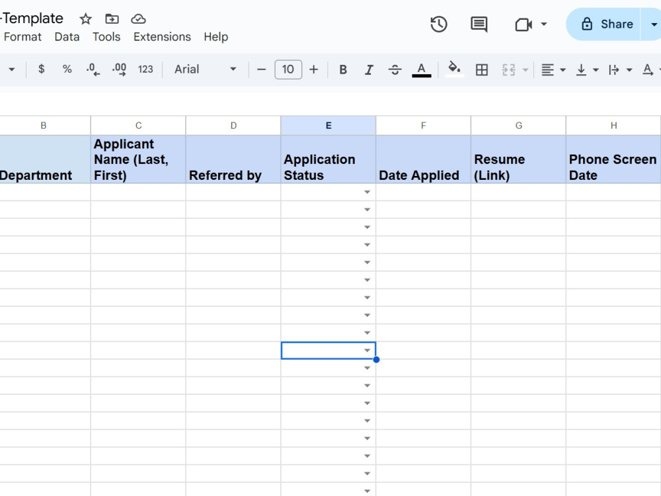This screenshot has width=661, height=496.
Task: Open the Tools menu
Action: pos(106,37)
